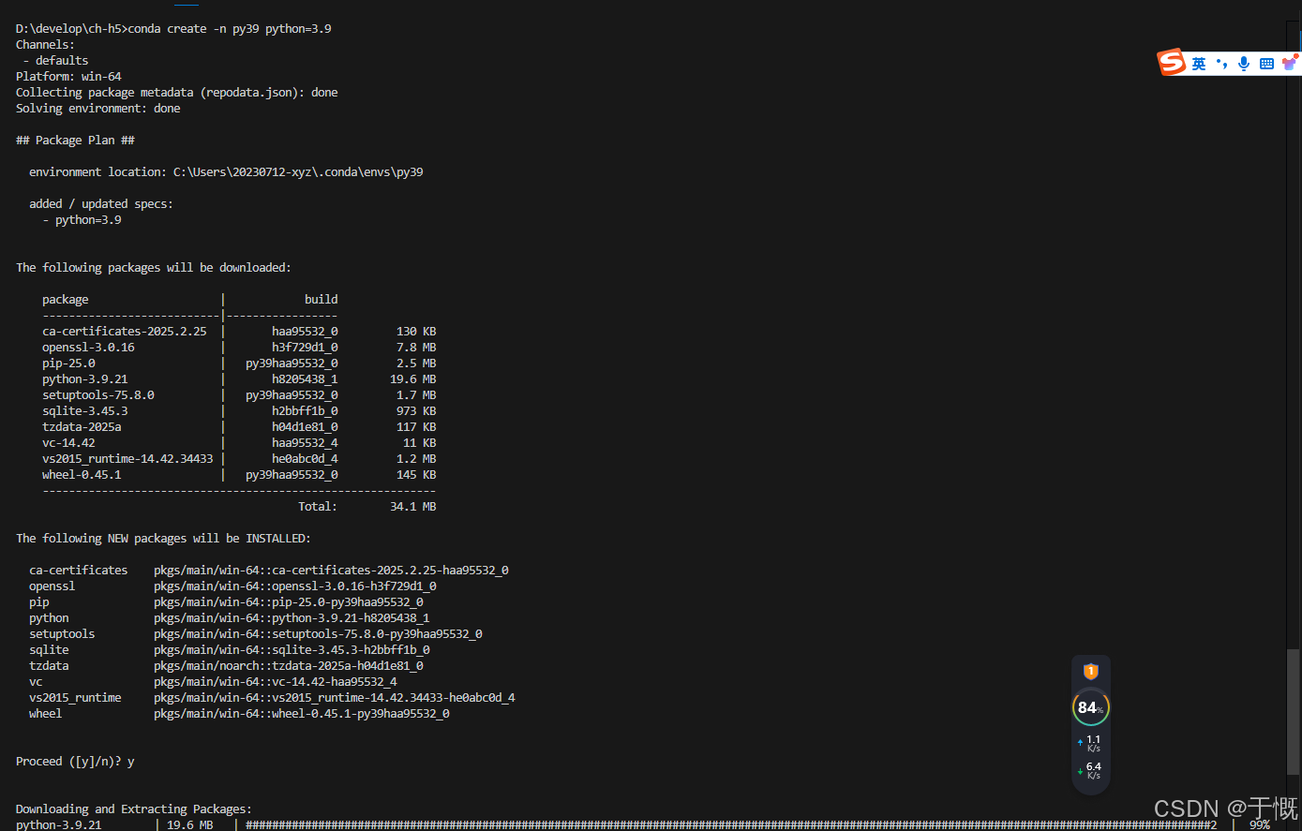
Task: Click the 'build' column header
Action: pyautogui.click(x=321, y=300)
